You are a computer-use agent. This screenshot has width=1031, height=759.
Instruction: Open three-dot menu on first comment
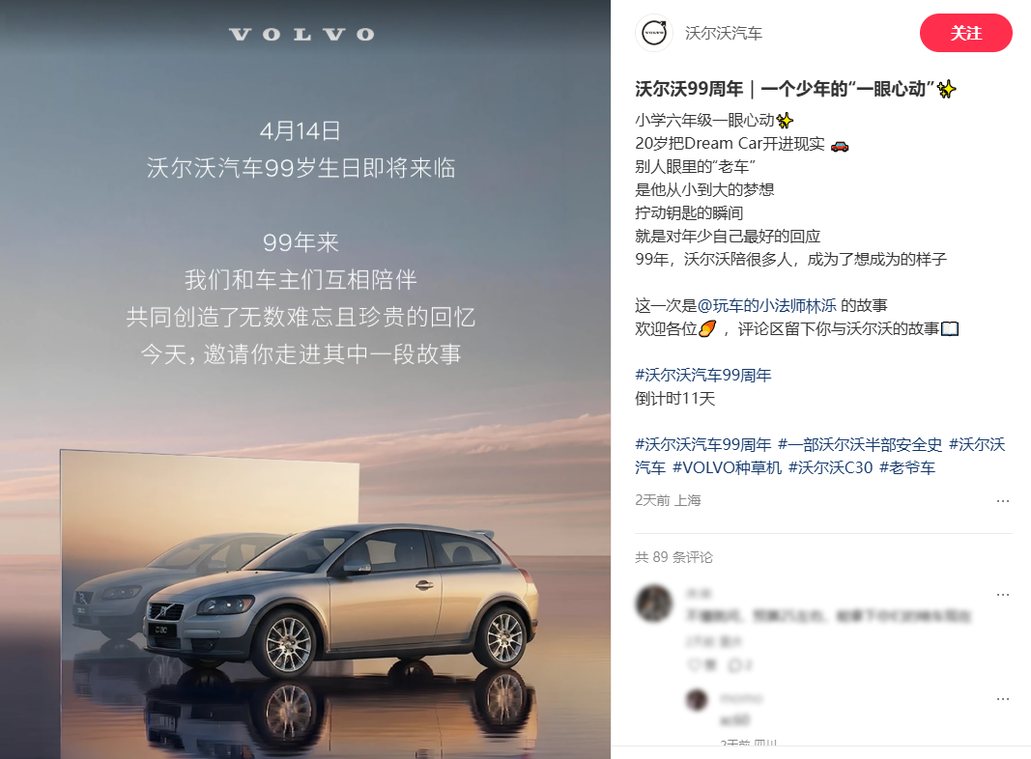pos(1002,595)
